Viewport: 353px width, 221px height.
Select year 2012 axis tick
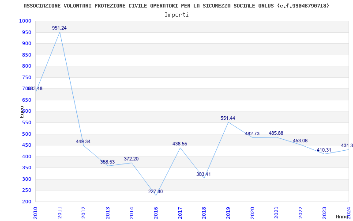click(x=83, y=213)
